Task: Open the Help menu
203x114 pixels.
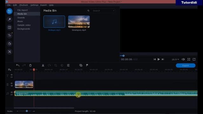Action: 51,5
